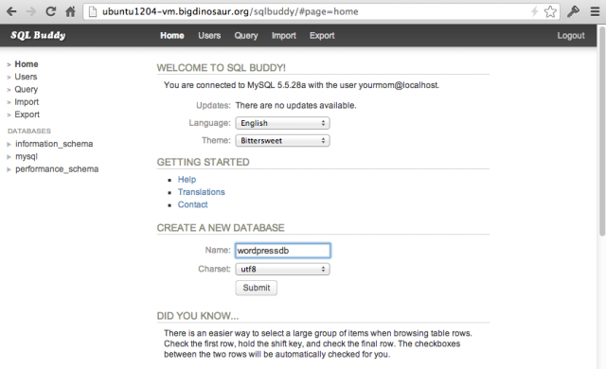
Task: Expand the mysql database arrow
Action: 9,157
